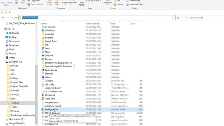Viewport: 224px width, 126px height.
Task: Click the address bar path field
Action: pos(97,18)
